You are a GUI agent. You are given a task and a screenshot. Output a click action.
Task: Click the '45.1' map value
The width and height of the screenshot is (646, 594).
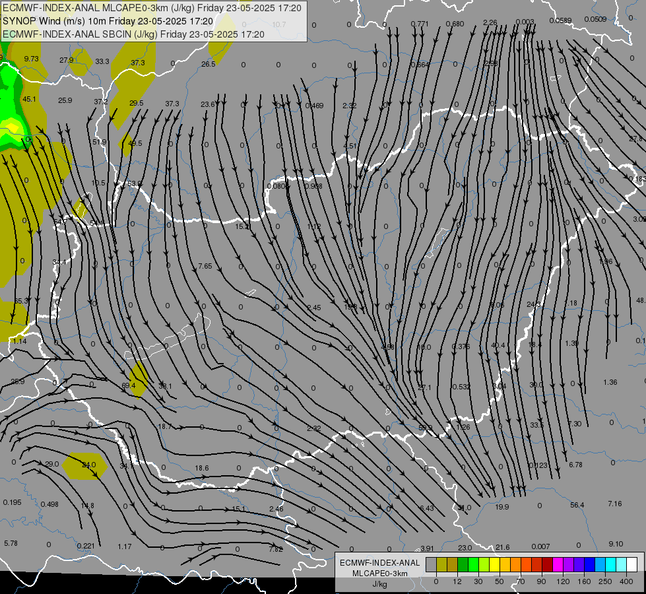click(x=29, y=99)
